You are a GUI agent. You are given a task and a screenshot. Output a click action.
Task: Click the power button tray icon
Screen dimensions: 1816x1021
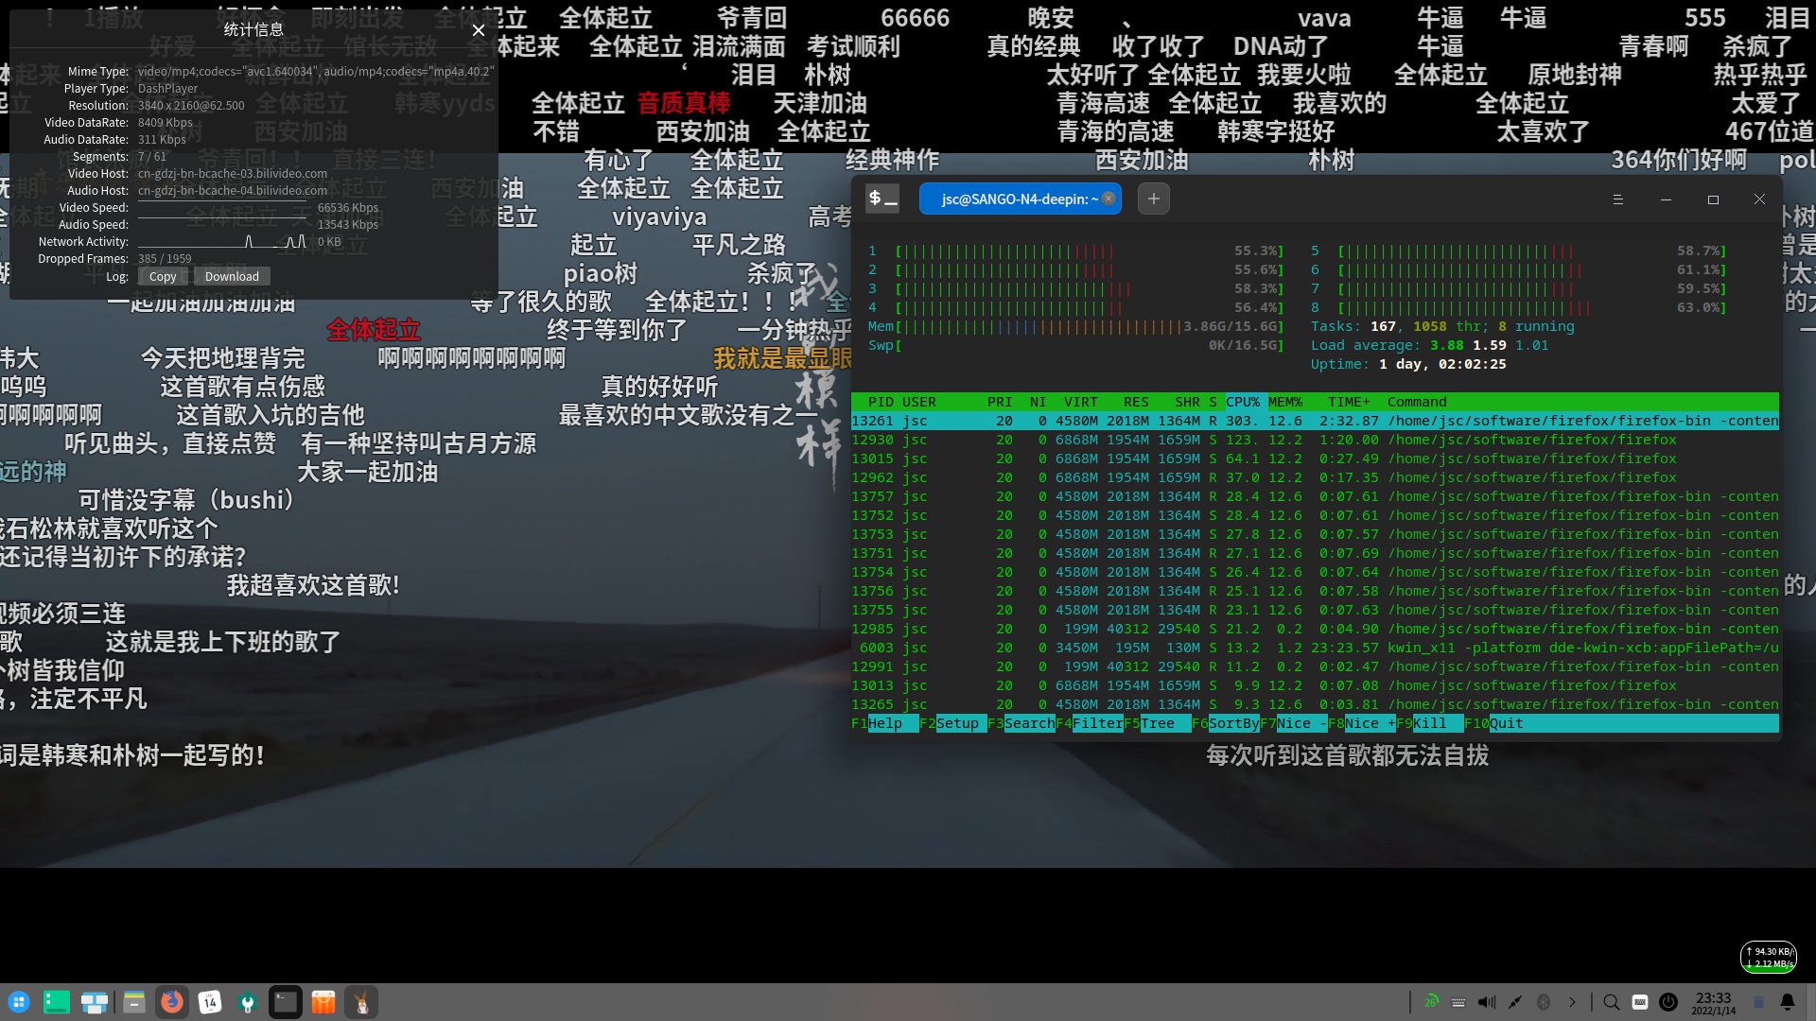click(1668, 1002)
